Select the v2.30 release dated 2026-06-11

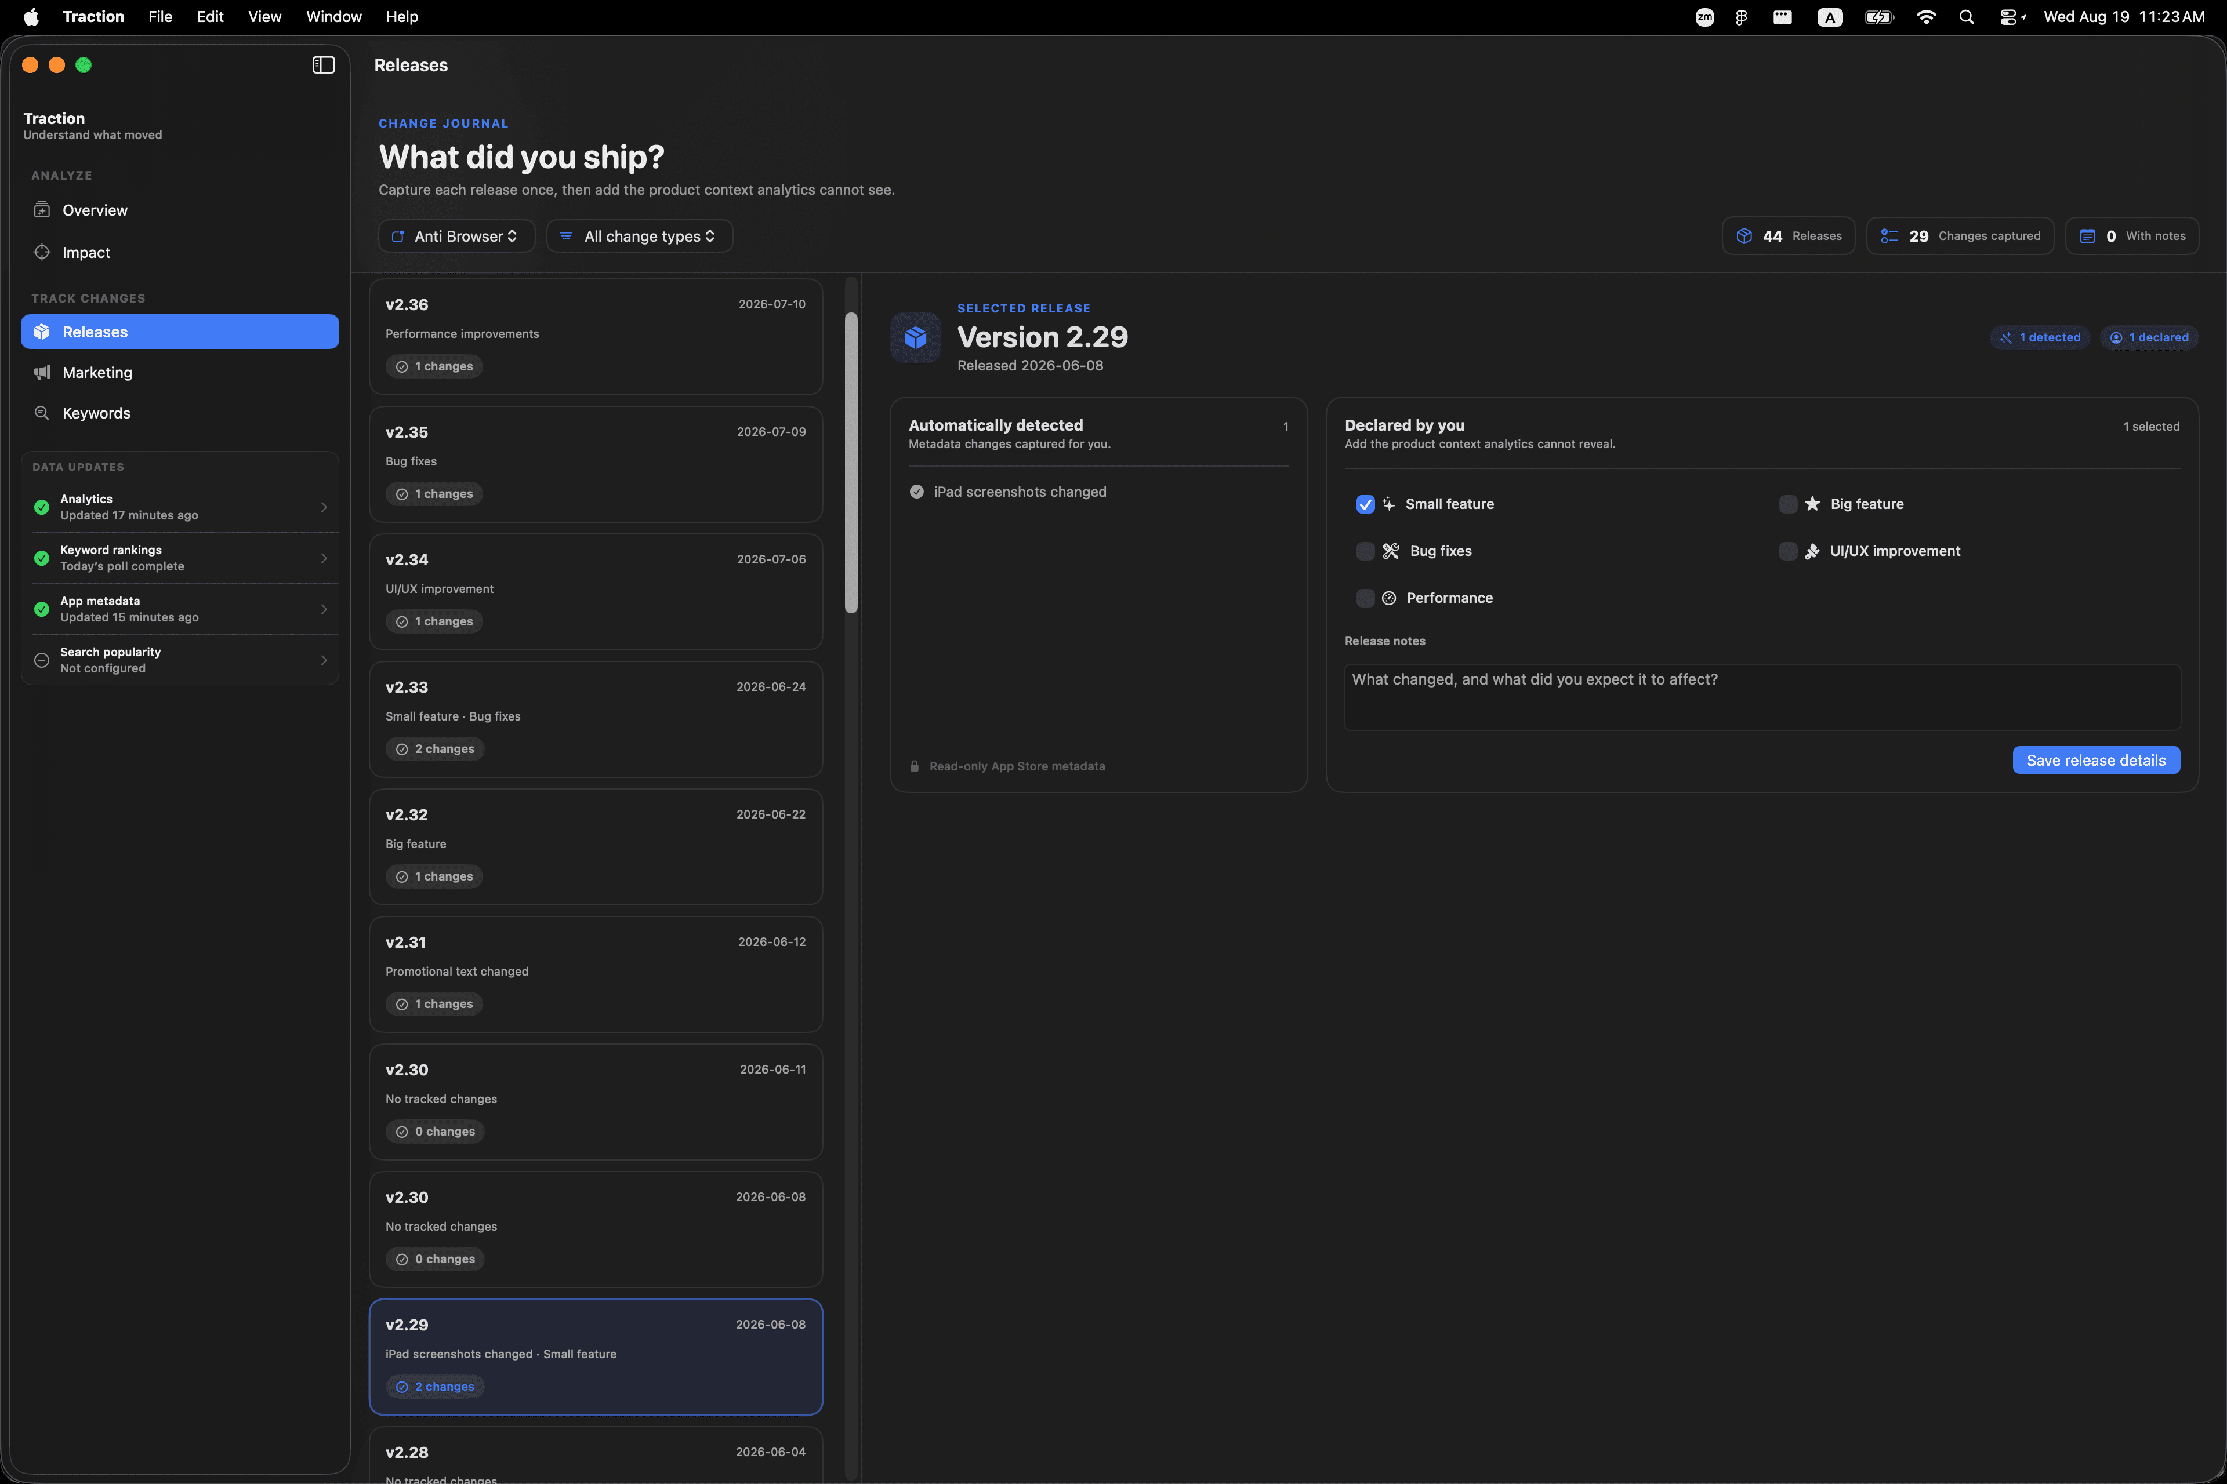[x=596, y=1101]
